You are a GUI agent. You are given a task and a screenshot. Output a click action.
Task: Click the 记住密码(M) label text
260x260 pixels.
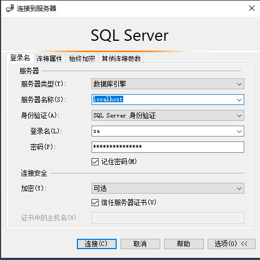click(119, 162)
